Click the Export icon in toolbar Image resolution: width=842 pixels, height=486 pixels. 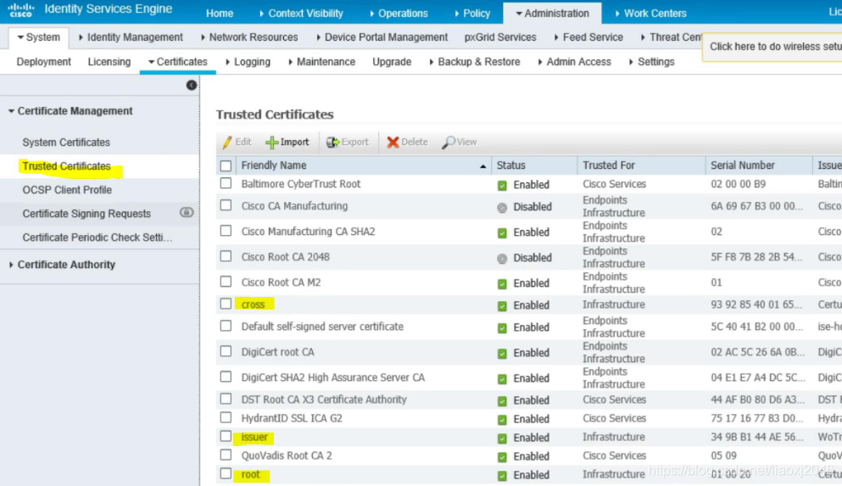pos(332,142)
